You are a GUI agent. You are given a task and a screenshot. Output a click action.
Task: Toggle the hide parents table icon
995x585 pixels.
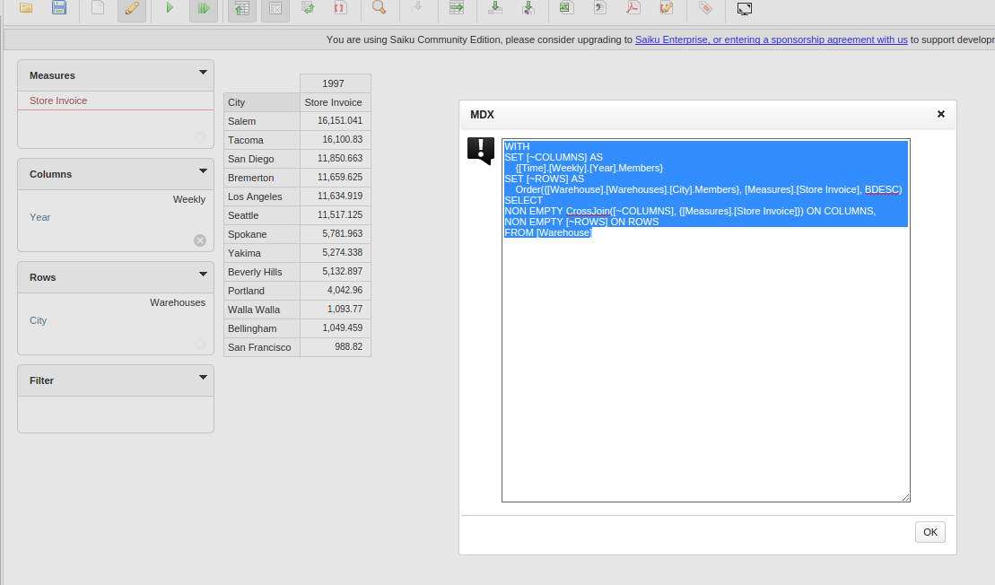[241, 8]
